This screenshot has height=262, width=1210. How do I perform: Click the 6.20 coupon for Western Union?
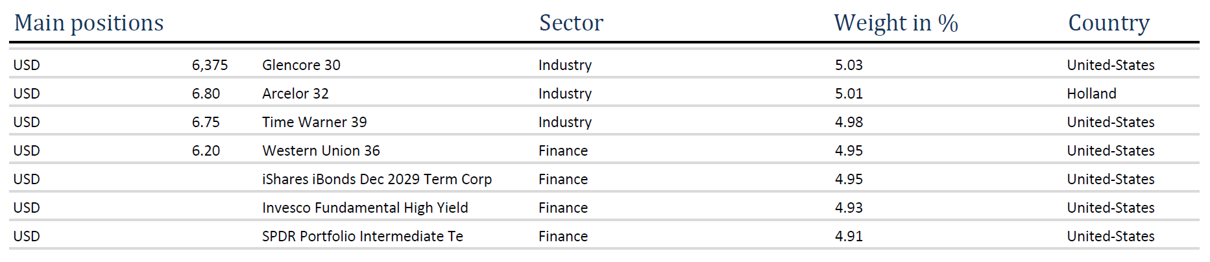click(x=206, y=150)
